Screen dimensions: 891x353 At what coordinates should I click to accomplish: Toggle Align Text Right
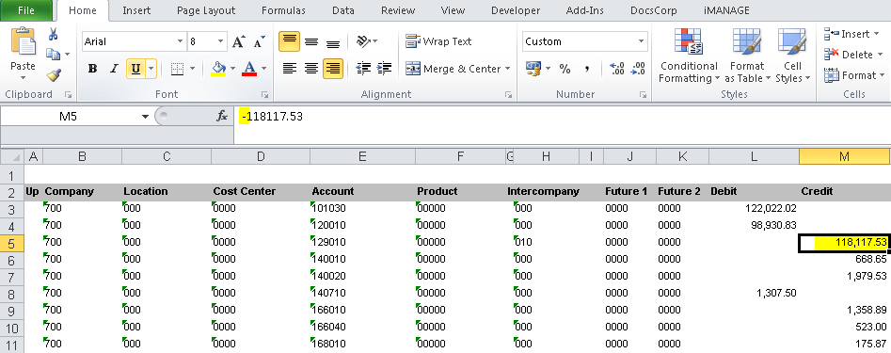click(332, 69)
